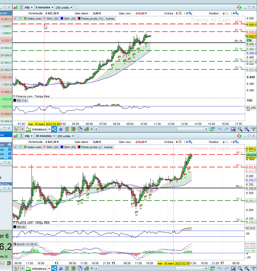Click the share icon in the top chart toolbar
This screenshot has height=271, width=257.
point(54,129)
